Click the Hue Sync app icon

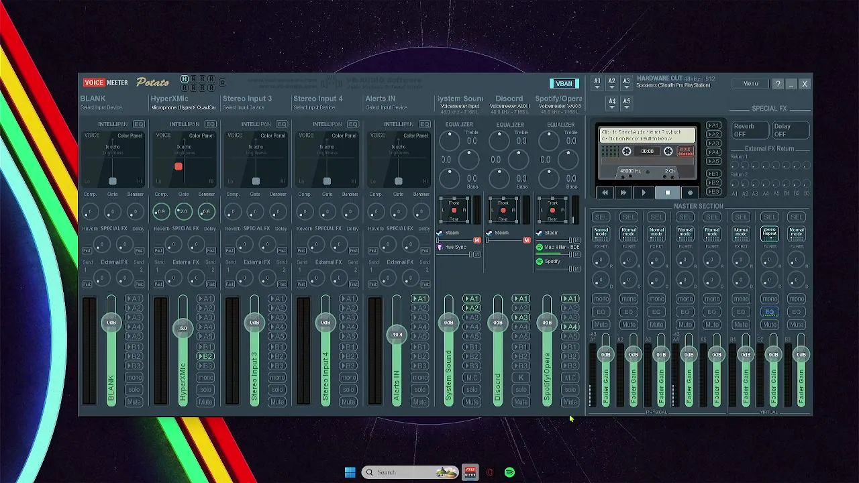(x=440, y=247)
